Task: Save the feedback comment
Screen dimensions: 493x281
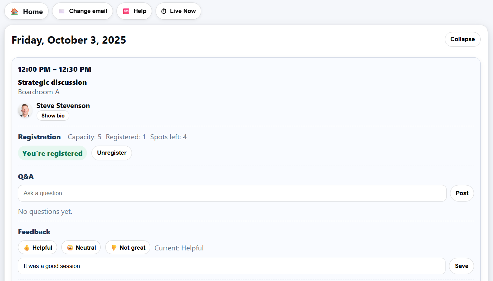Action: (461, 266)
